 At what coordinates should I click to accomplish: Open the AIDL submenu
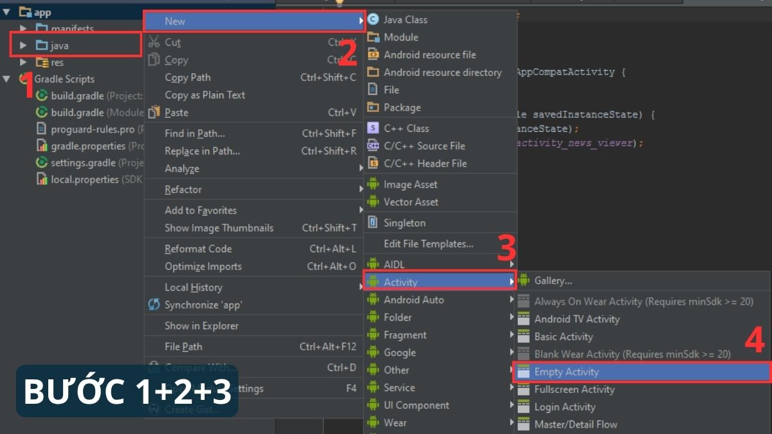pos(441,264)
